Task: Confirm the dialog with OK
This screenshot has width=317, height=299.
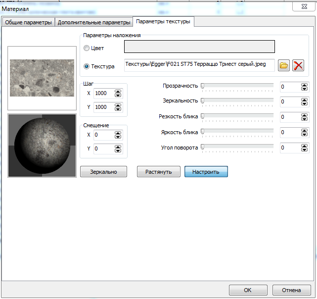Action: [x=248, y=290]
